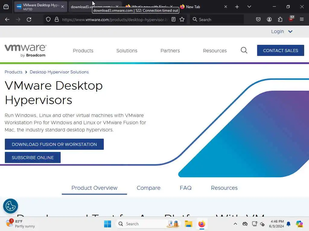Open uBlock extension icon with badge 17
Image resolution: width=309 pixels, height=231 pixels.
click(291, 19)
